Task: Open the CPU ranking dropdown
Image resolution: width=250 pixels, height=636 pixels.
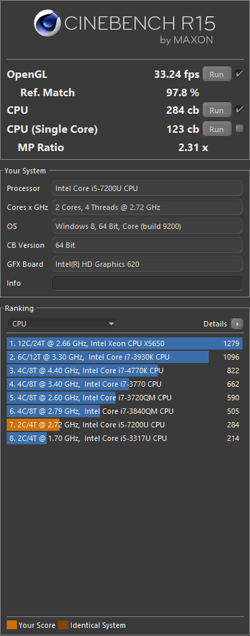Action: (62, 324)
